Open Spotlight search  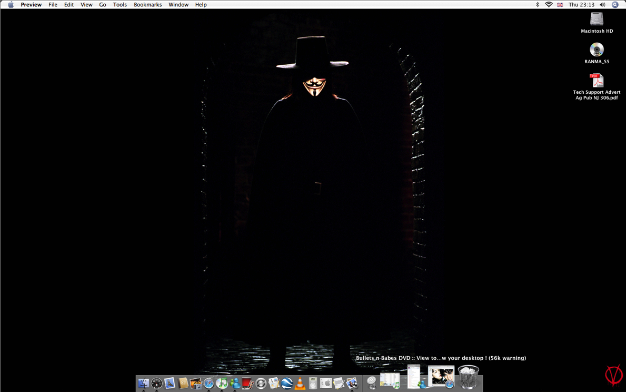[615, 5]
